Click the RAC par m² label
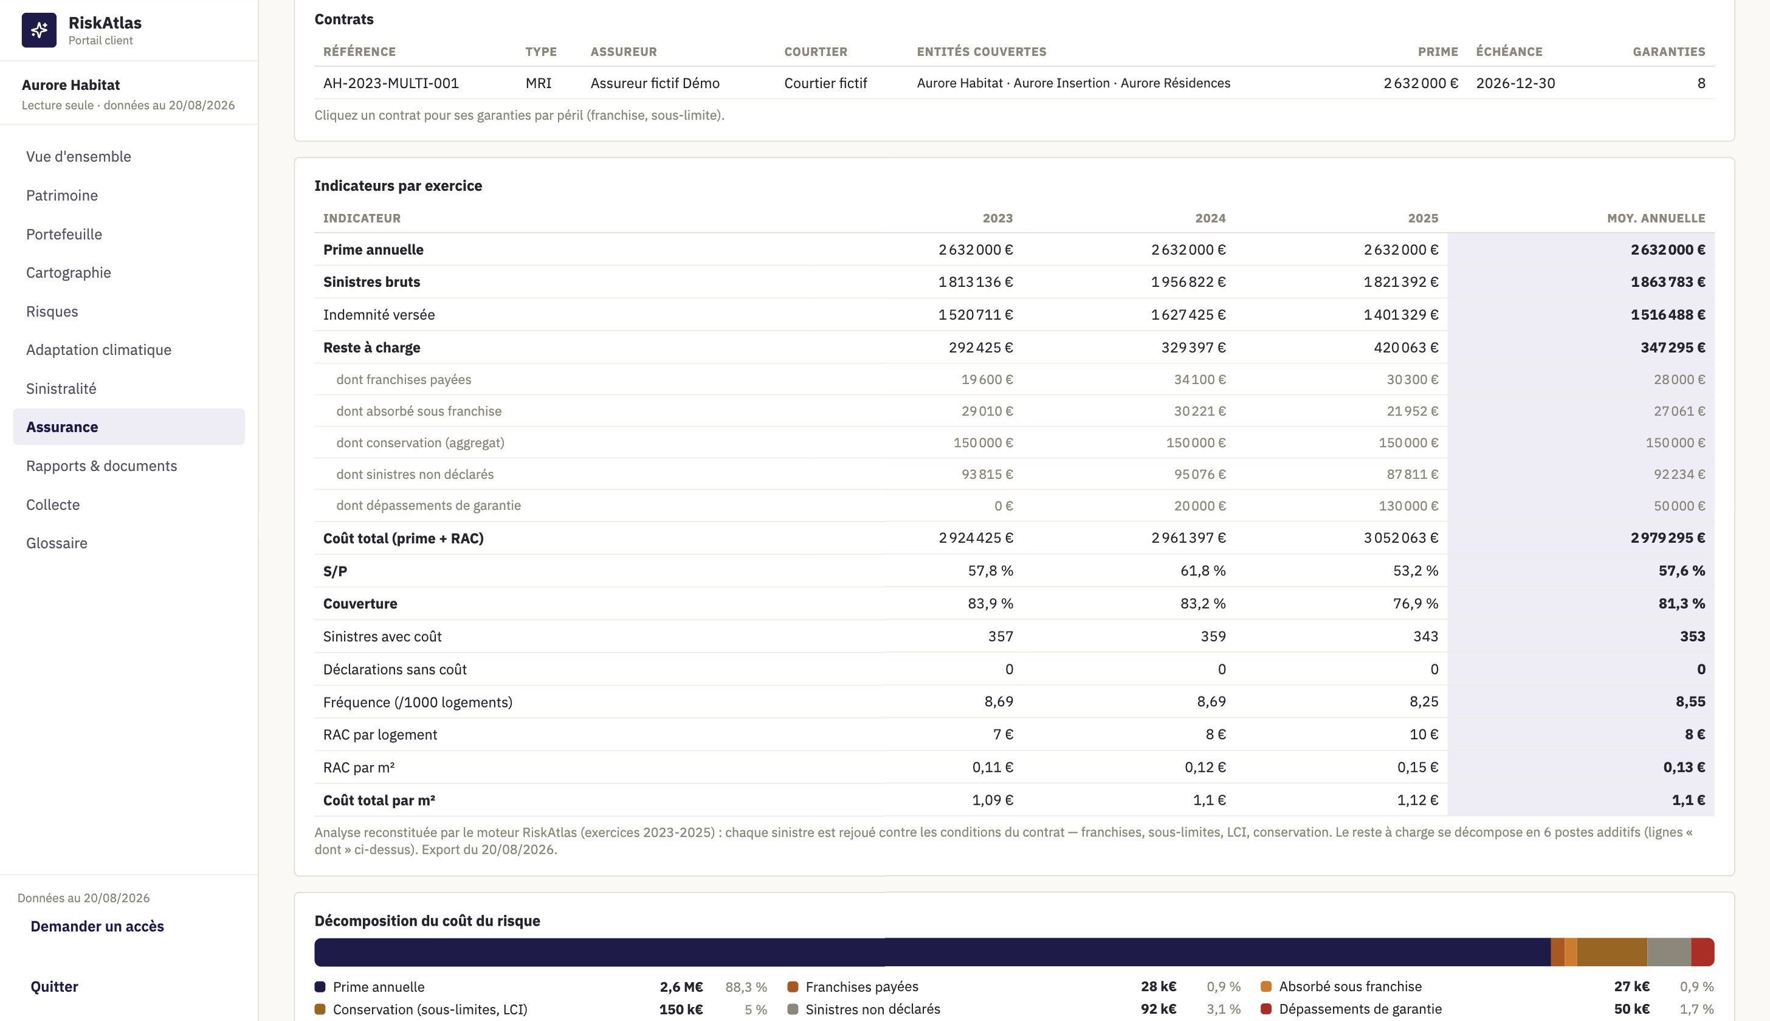 pyautogui.click(x=359, y=767)
